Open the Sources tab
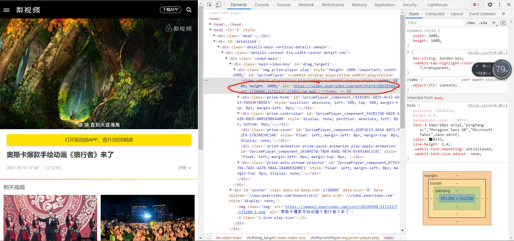Viewport: 514px width, 241px height. point(284,5)
